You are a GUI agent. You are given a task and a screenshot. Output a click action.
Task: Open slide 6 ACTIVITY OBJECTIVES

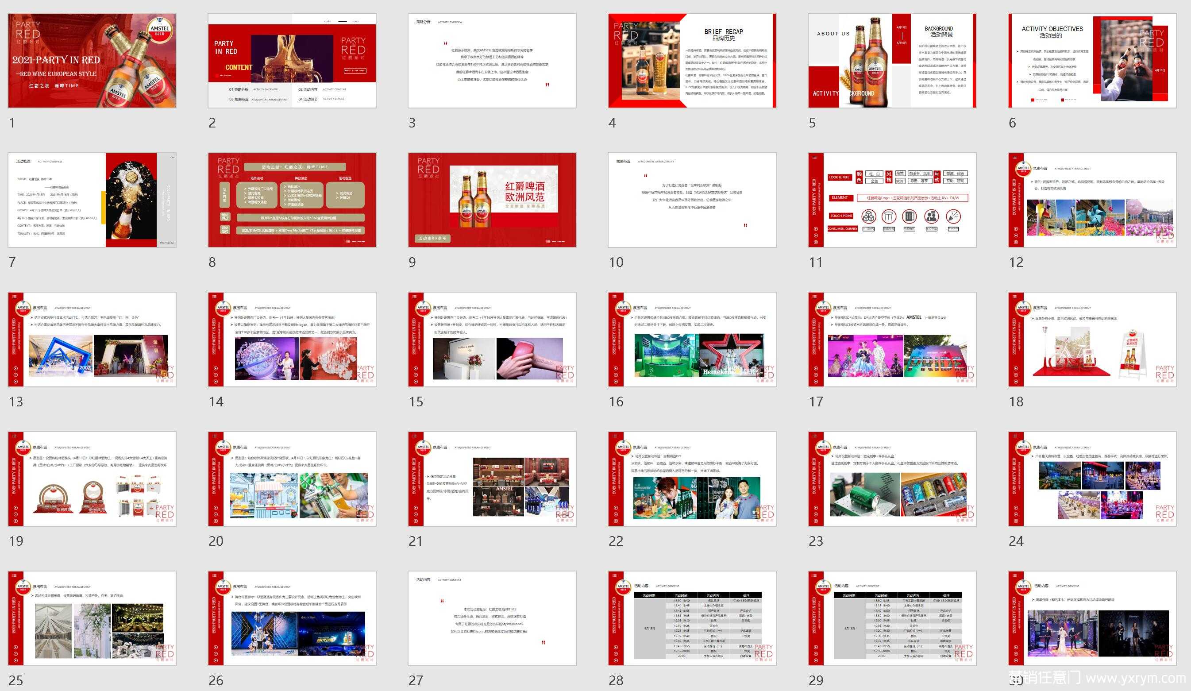point(1092,61)
